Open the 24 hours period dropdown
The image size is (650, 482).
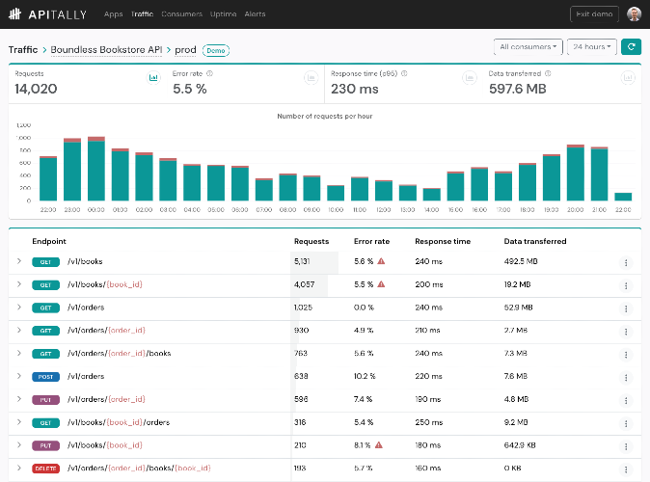pyautogui.click(x=592, y=47)
